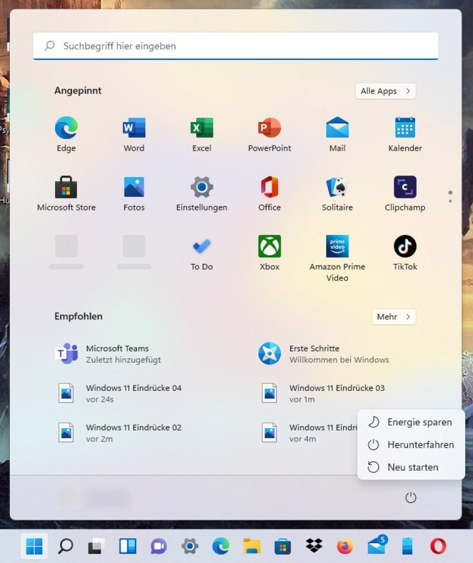Screen dimensions: 473x563
Task: Open the phone app icon in taskbar
Action: point(407,546)
